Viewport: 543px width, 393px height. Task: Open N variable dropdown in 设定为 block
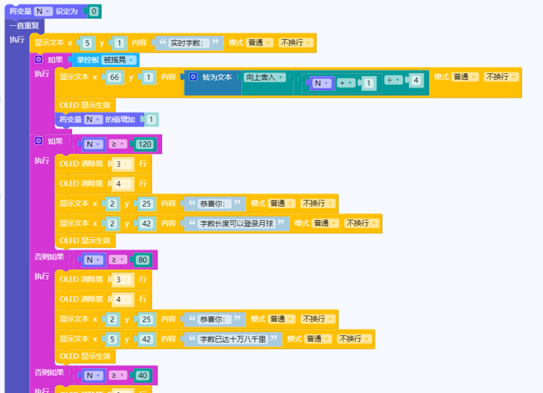click(x=43, y=11)
